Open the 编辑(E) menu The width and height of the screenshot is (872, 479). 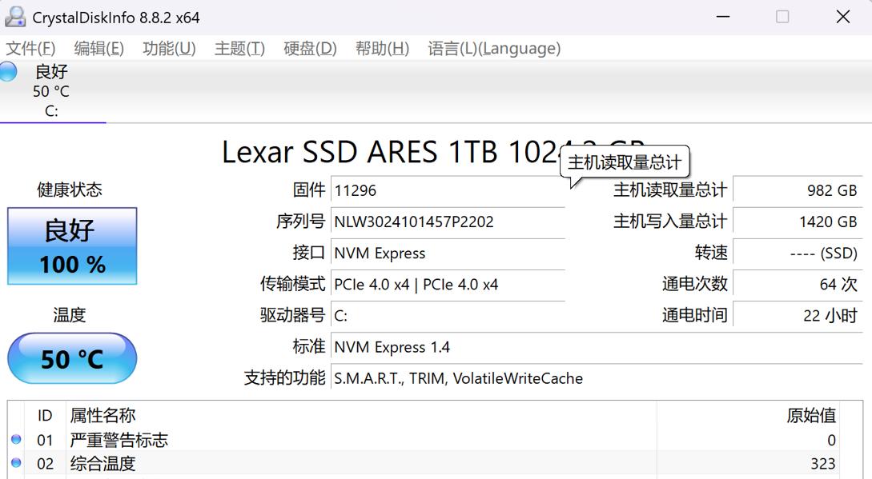(98, 49)
